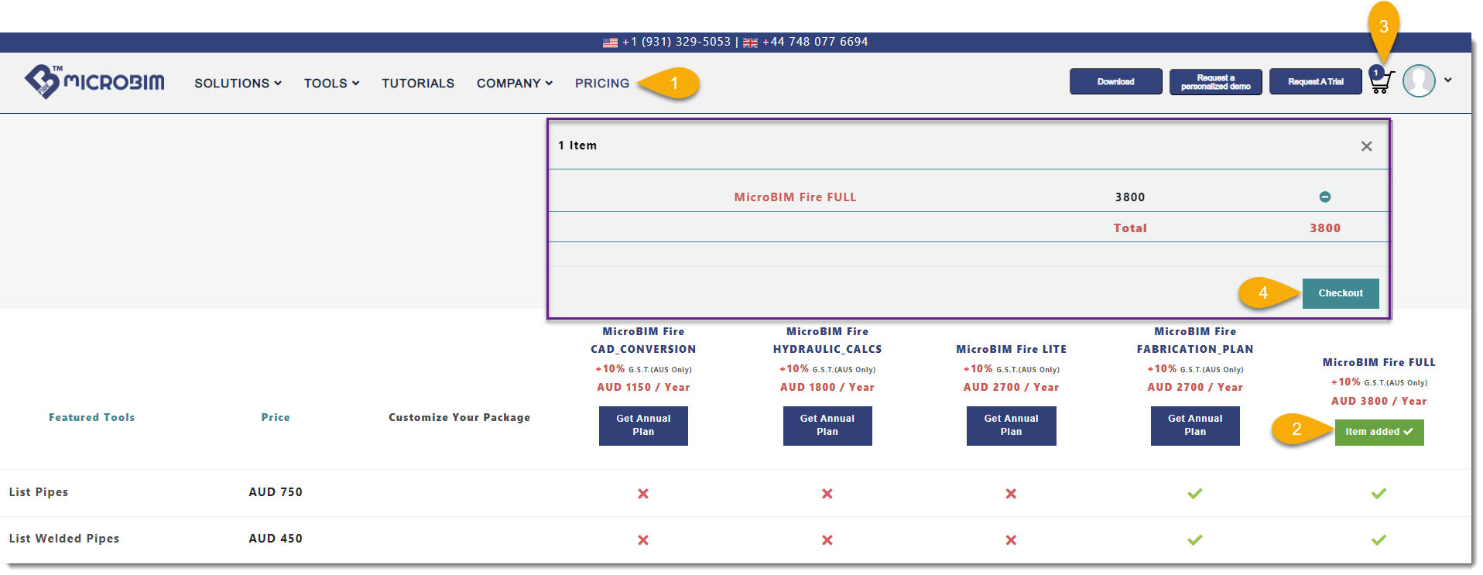This screenshot has height=575, width=1483.
Task: Click List Pipes cross under CAD_CONVERSION
Action: pos(643,494)
